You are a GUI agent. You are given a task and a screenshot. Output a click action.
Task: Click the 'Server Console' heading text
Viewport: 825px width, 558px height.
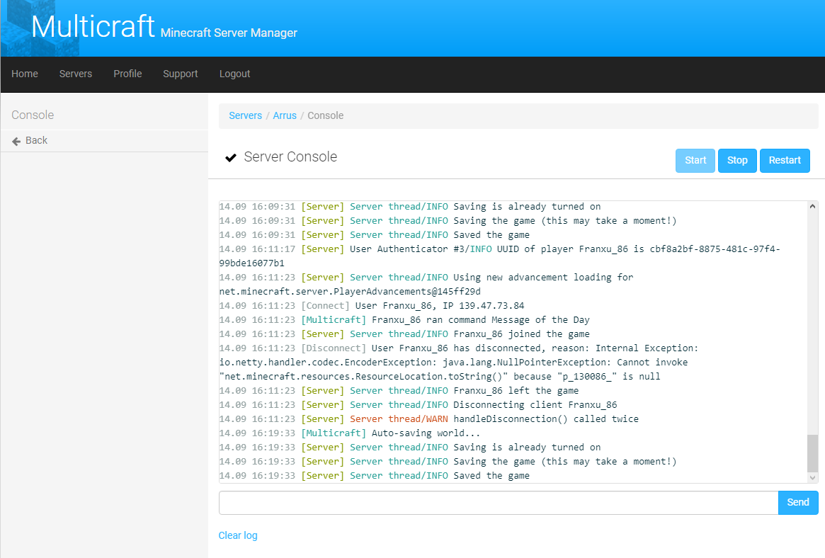290,156
